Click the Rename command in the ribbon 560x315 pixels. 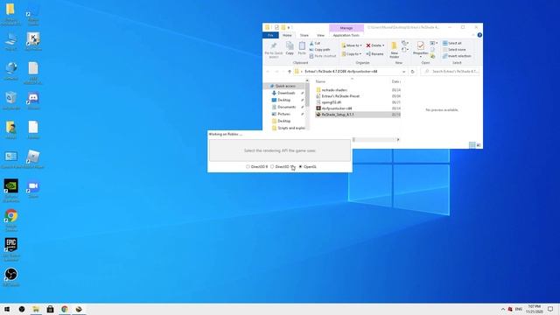374,54
